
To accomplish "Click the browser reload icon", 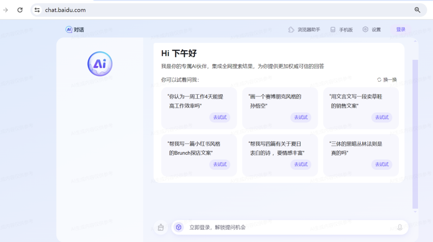I will click(20, 10).
